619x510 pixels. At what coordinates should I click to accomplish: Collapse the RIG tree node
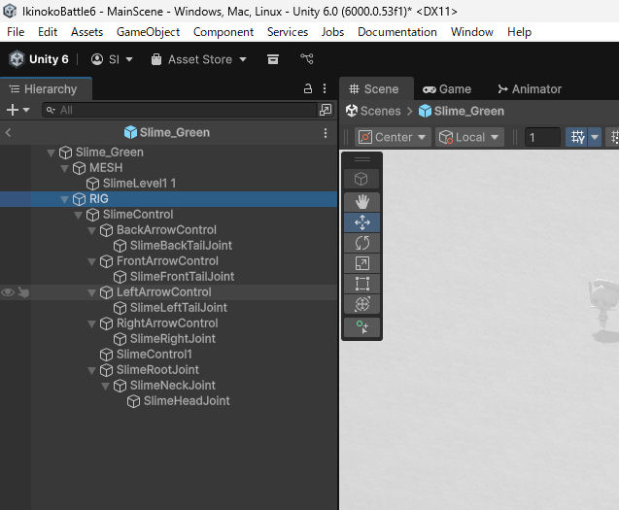(65, 199)
